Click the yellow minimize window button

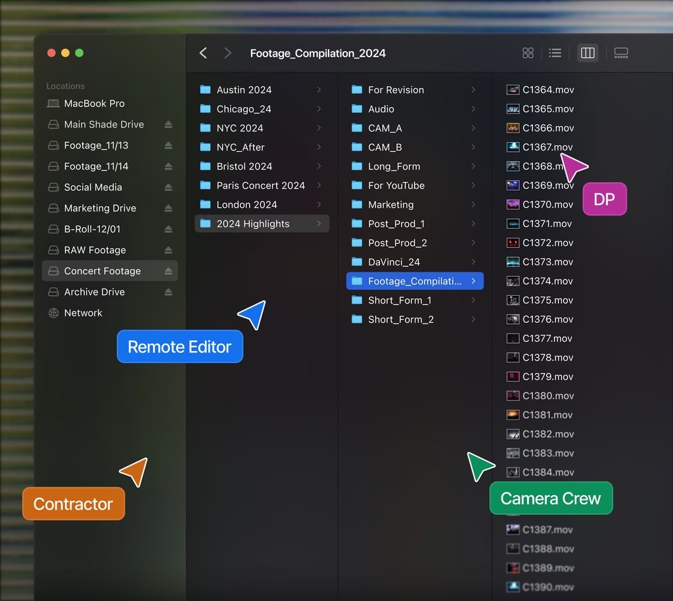[x=65, y=53]
